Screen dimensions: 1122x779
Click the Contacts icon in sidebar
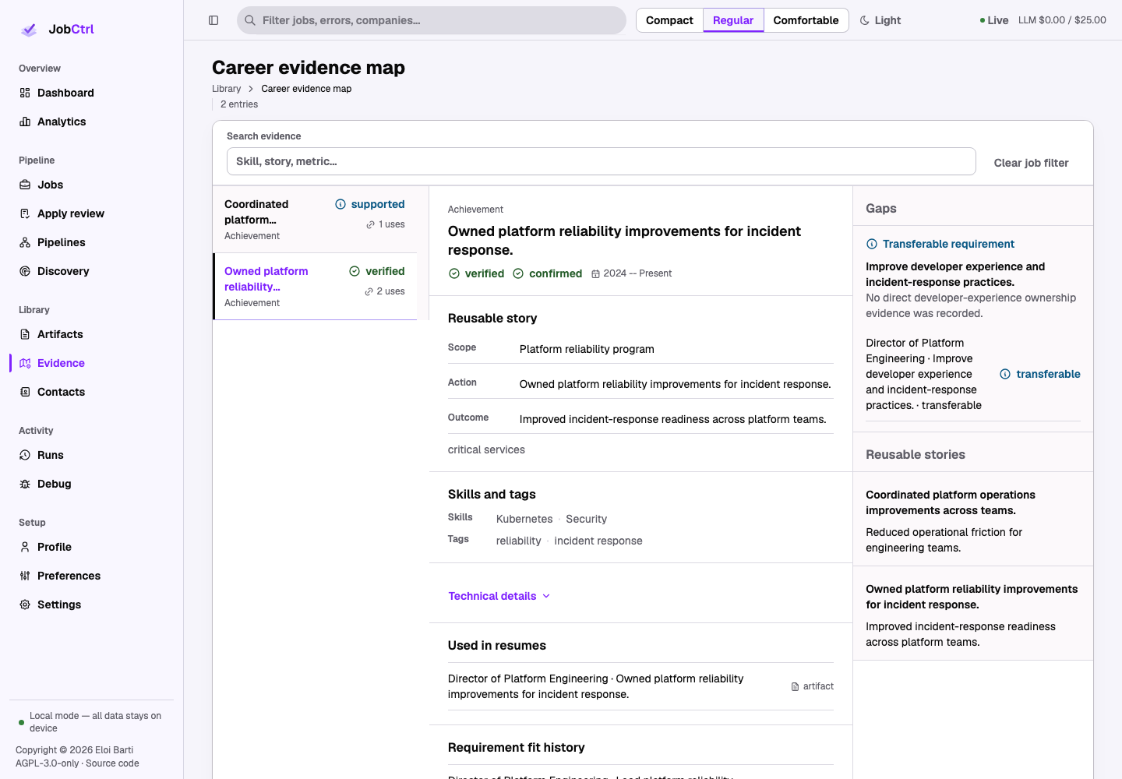point(25,392)
